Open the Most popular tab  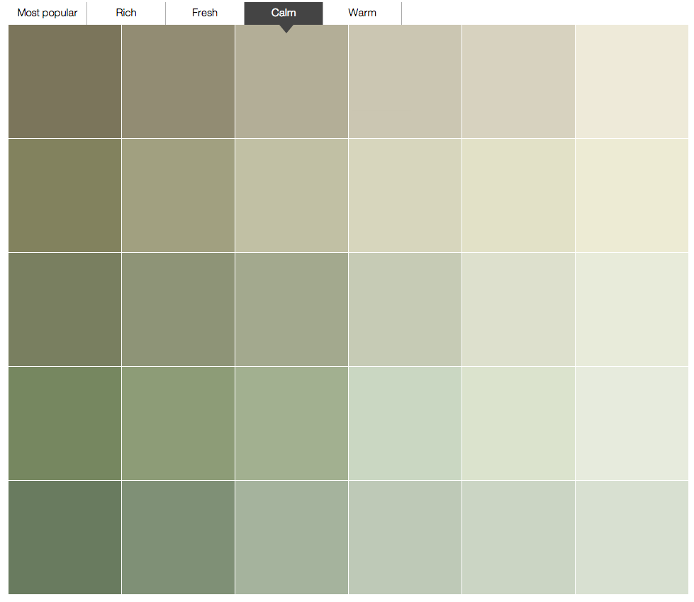click(47, 13)
